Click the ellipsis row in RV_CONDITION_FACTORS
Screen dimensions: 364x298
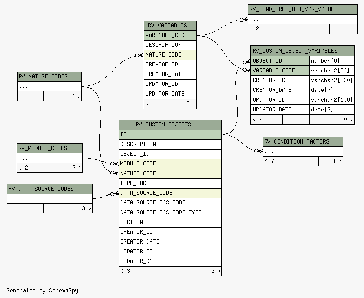303,152
